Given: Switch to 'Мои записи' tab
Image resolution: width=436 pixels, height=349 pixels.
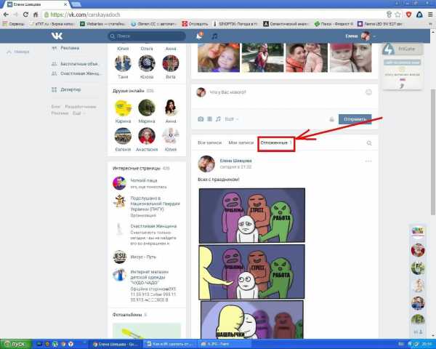Looking at the screenshot, I should point(241,143).
